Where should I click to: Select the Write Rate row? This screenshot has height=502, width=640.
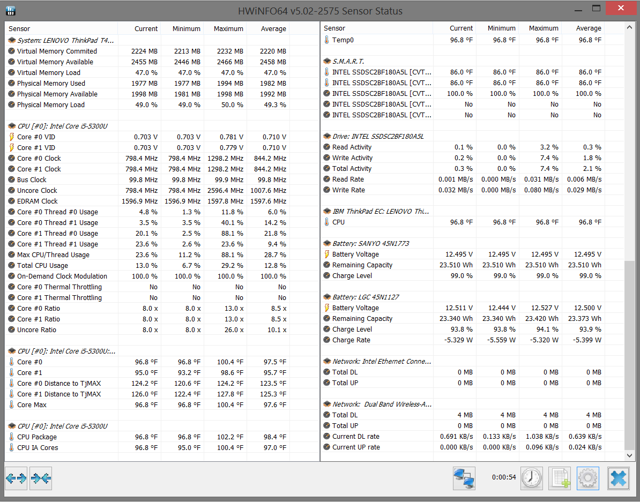[472, 190]
